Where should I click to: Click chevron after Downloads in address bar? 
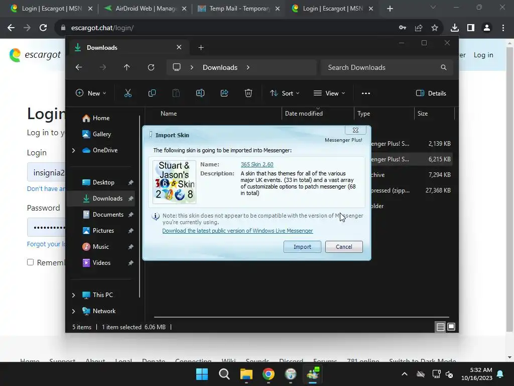[x=248, y=67]
